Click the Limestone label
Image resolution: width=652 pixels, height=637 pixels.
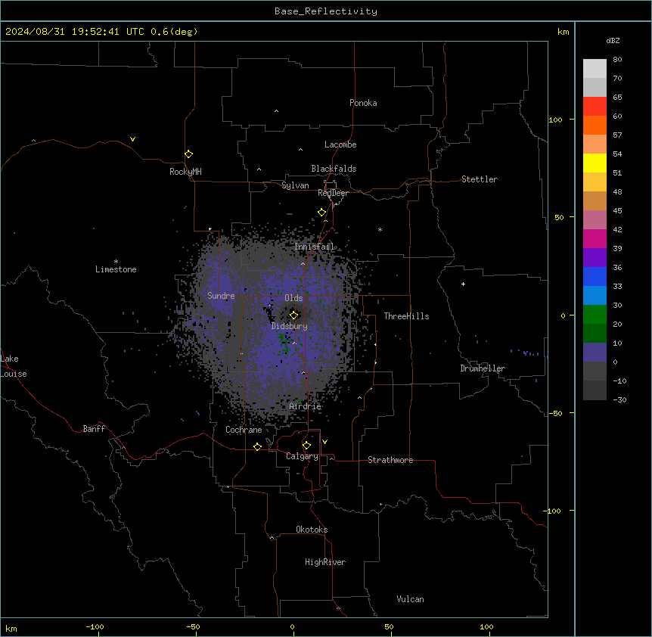(x=116, y=269)
